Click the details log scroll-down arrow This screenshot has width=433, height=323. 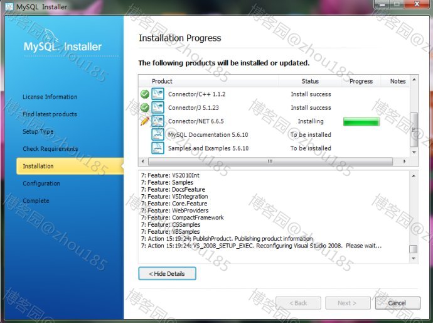(x=414, y=258)
